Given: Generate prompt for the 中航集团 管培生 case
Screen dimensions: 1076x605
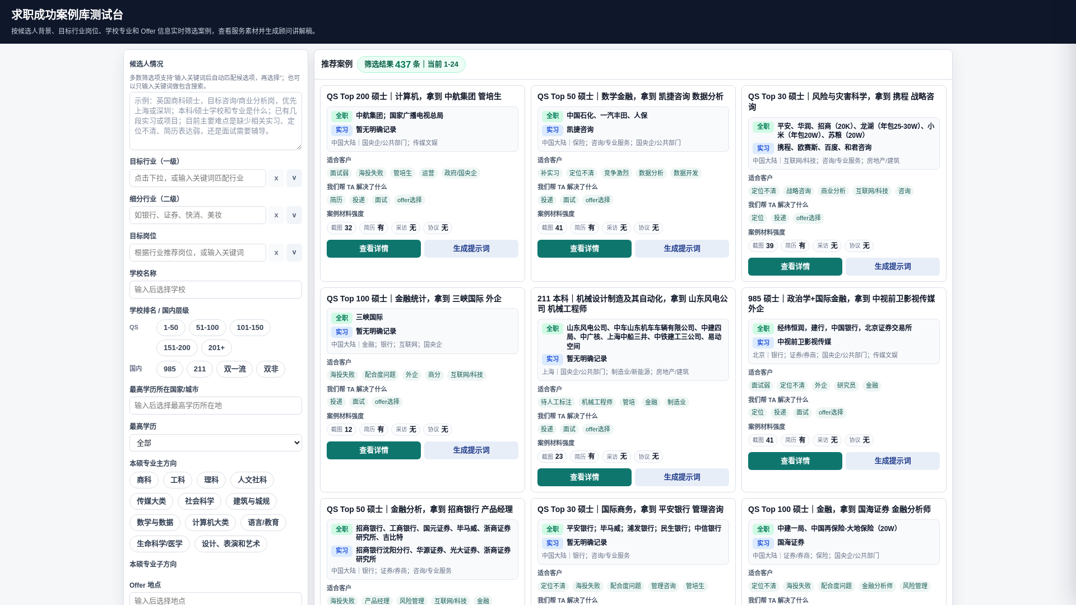Looking at the screenshot, I should click(x=471, y=249).
